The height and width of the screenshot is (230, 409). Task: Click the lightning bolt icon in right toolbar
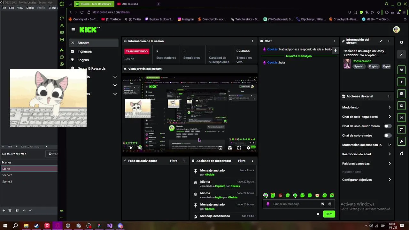402,82
